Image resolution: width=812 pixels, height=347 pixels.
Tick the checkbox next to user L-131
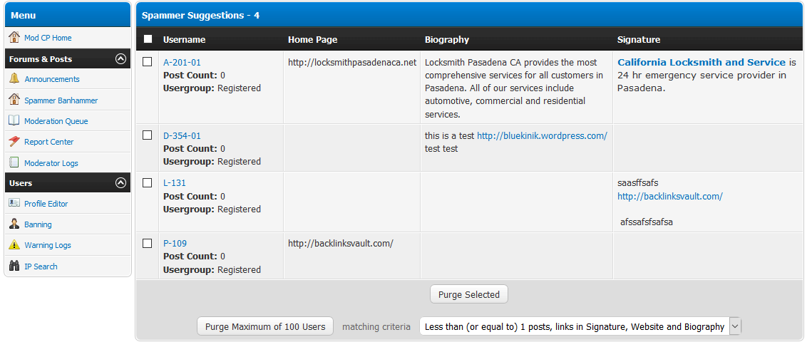coord(148,183)
